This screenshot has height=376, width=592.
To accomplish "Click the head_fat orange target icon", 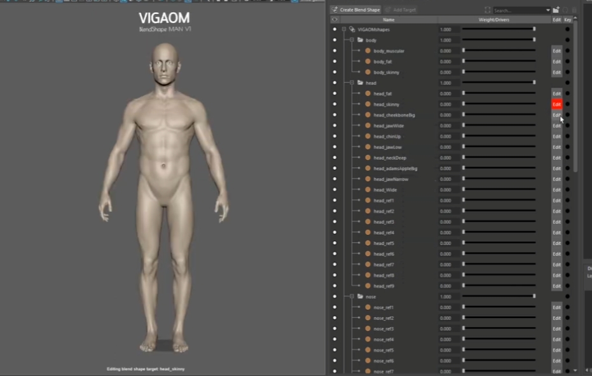I will point(368,94).
